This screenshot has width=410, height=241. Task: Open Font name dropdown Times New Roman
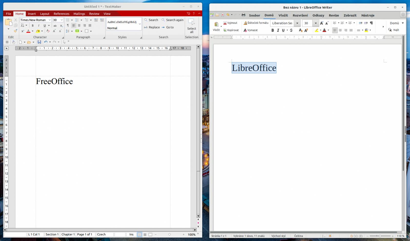click(50, 20)
